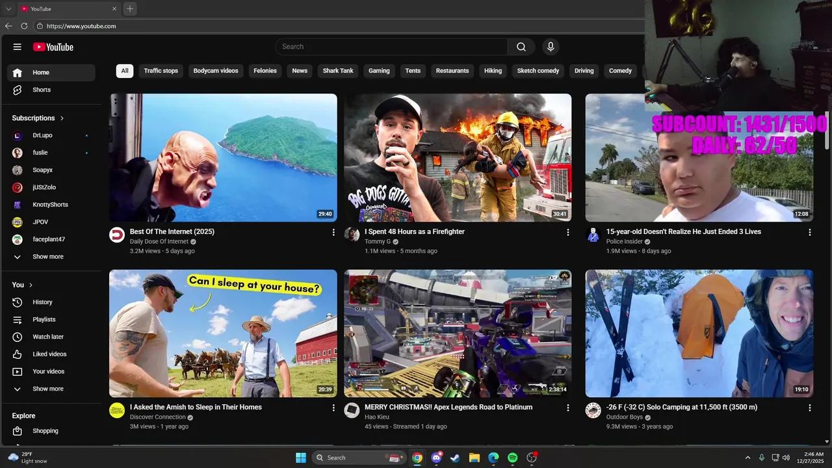Open Liked videos list

51,354
